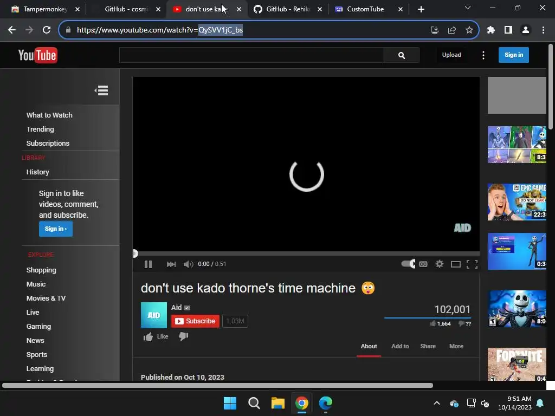Subscribe to the Aid channel

coord(195,321)
